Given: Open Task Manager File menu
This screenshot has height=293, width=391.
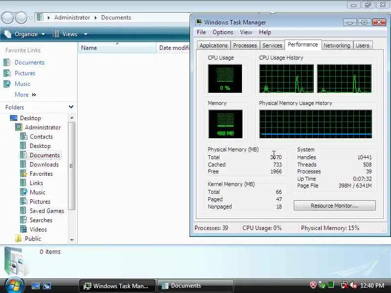Looking at the screenshot, I should (x=201, y=32).
